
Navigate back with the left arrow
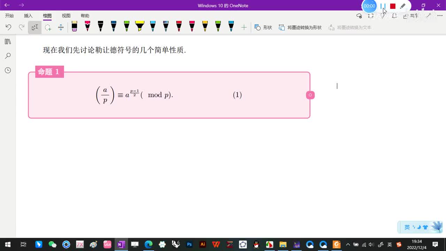[7, 5]
